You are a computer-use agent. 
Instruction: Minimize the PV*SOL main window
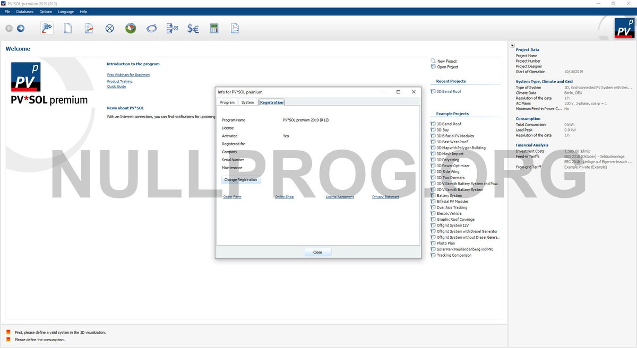[597, 3]
